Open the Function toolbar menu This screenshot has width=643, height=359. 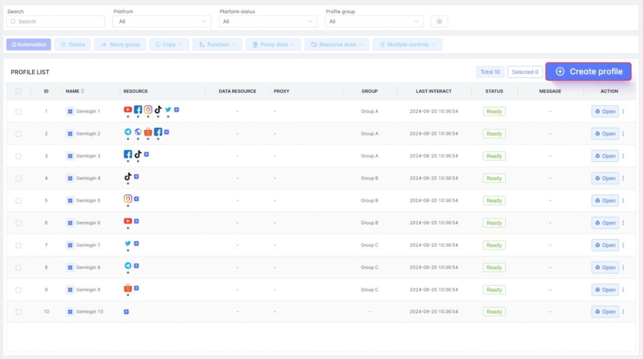coord(217,45)
